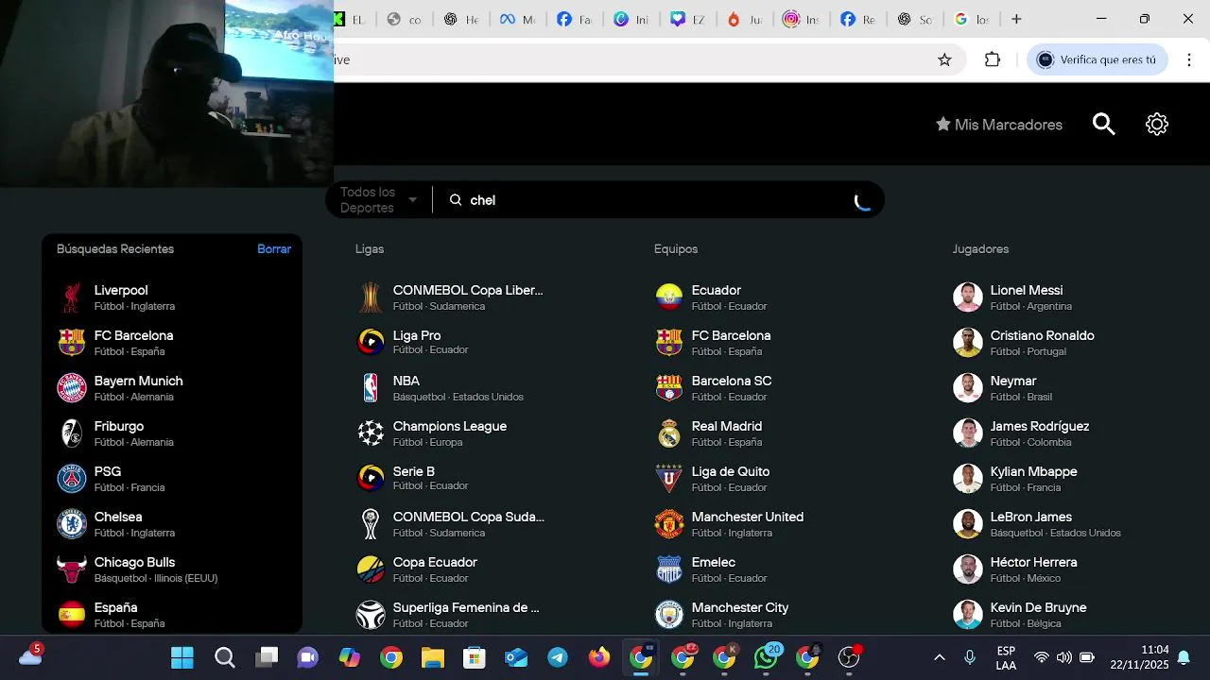This screenshot has width=1210, height=680.
Task: Open the Windows Start menu
Action: pyautogui.click(x=182, y=657)
